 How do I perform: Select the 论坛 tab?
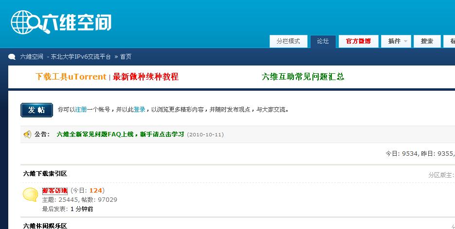click(x=323, y=41)
